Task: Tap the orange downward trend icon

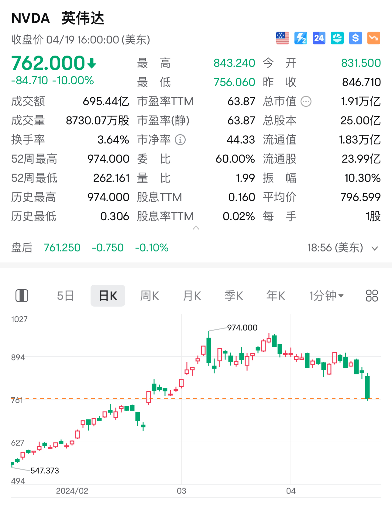Action: 374,38
